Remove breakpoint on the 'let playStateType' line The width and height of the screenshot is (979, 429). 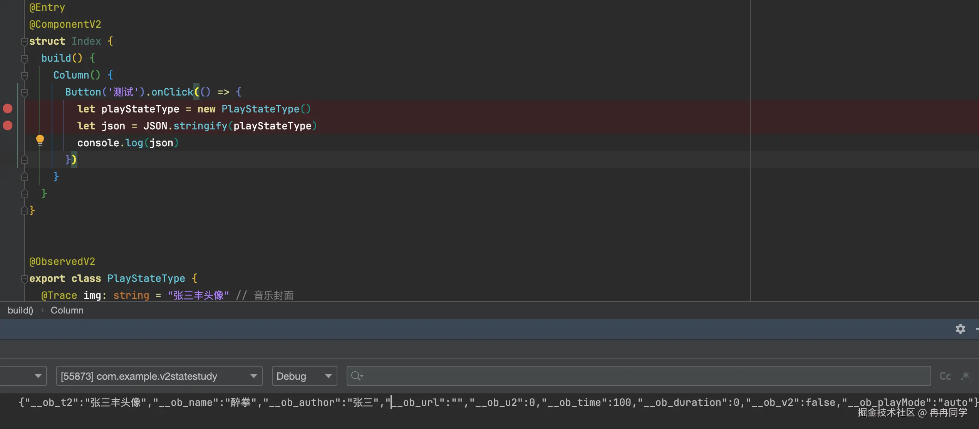point(8,109)
